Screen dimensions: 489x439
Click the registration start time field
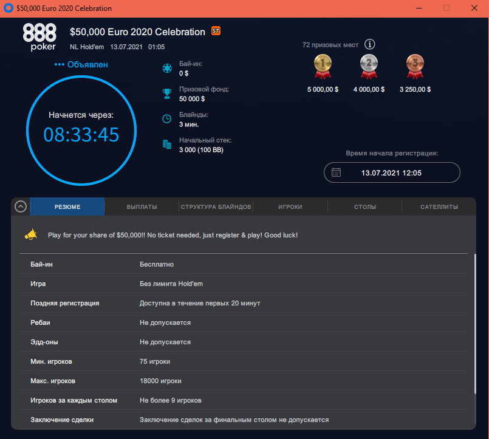click(x=392, y=172)
